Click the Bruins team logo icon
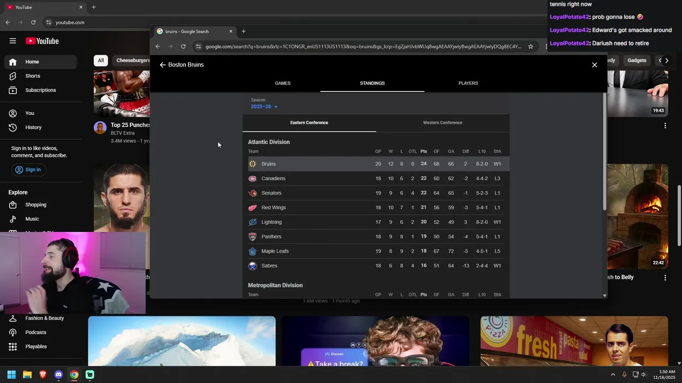This screenshot has height=383, width=682. pyautogui.click(x=253, y=164)
